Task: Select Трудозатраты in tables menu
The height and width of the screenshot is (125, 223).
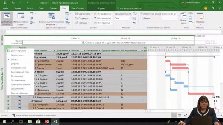Action: pos(18,89)
